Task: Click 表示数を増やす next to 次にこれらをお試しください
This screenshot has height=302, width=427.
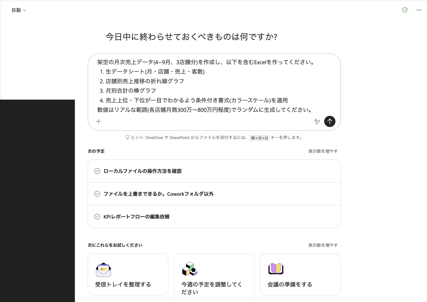Action: (x=323, y=245)
